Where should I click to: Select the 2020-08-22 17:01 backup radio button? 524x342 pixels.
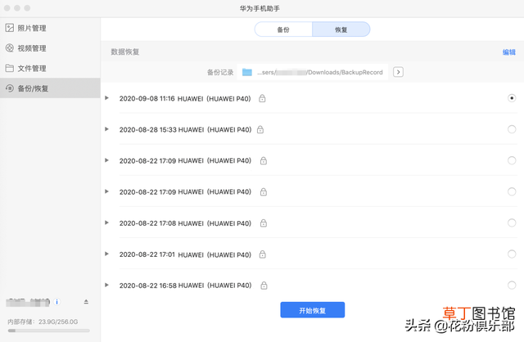pyautogui.click(x=512, y=254)
